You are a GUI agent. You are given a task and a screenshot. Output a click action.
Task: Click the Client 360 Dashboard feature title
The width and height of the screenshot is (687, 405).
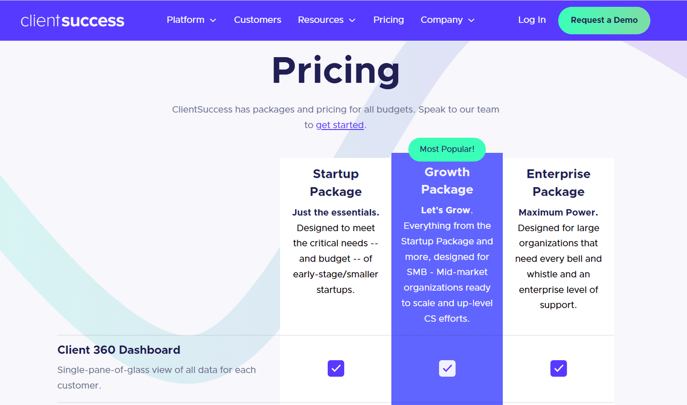tap(119, 350)
